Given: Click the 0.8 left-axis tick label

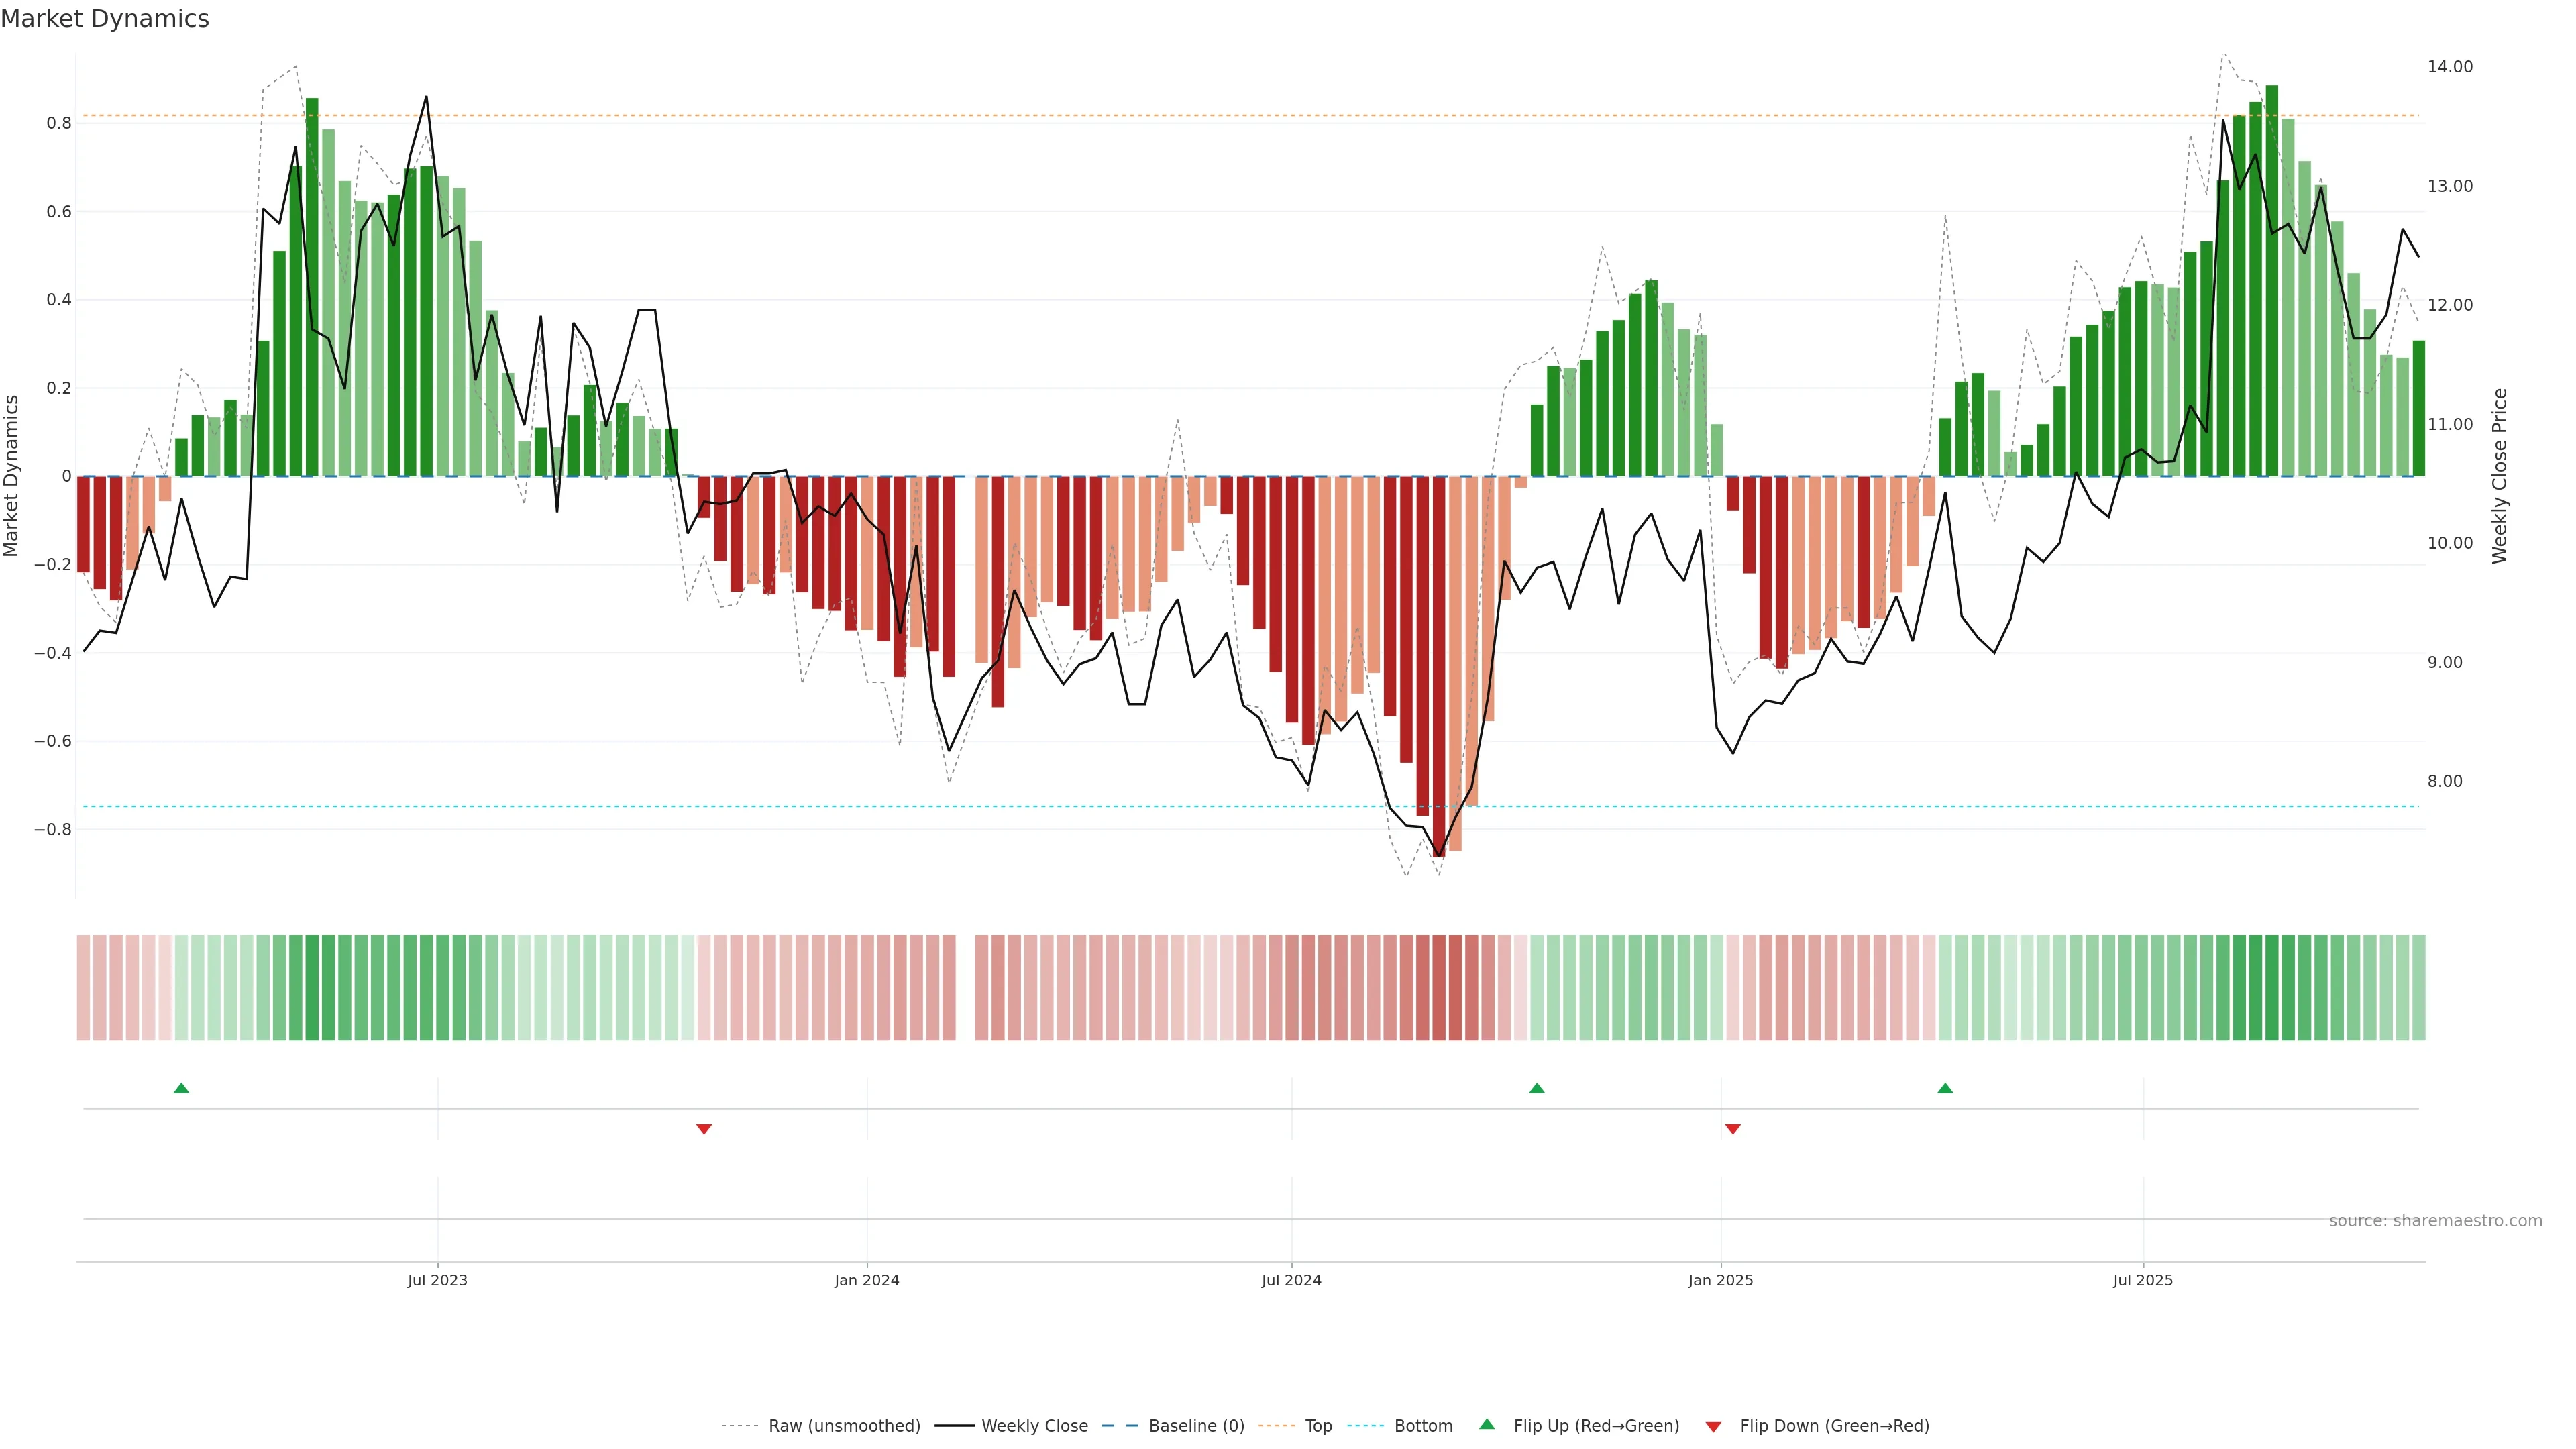Looking at the screenshot, I should [x=59, y=123].
